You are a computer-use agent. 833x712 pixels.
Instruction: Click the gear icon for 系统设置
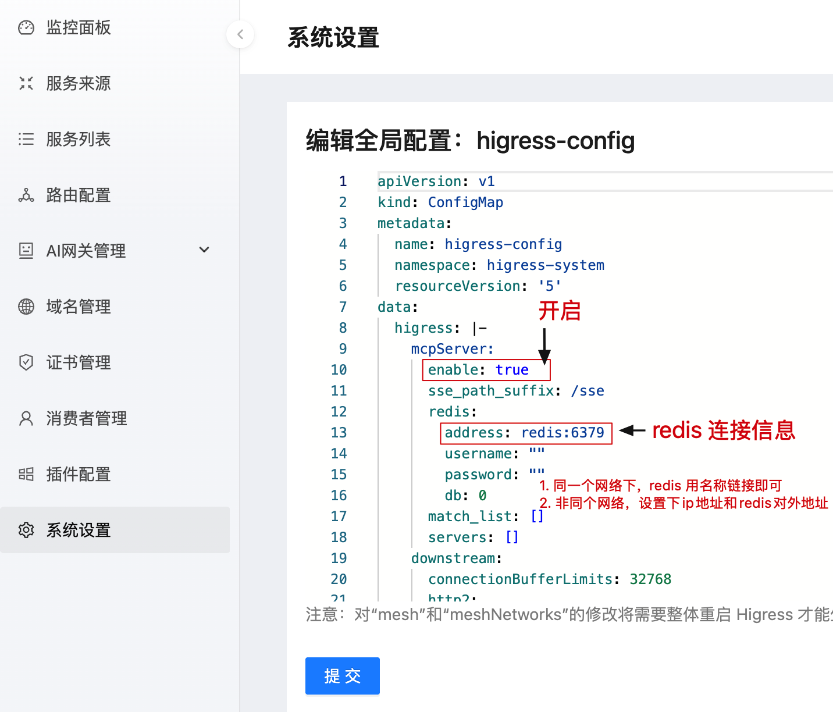click(x=26, y=530)
